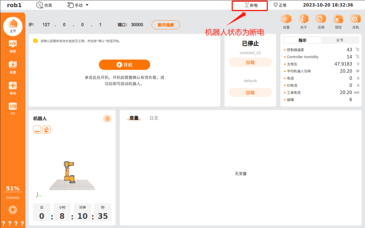Toggle the 仿真 simulation mode indicator
This screenshot has height=228, width=365.
44,5
